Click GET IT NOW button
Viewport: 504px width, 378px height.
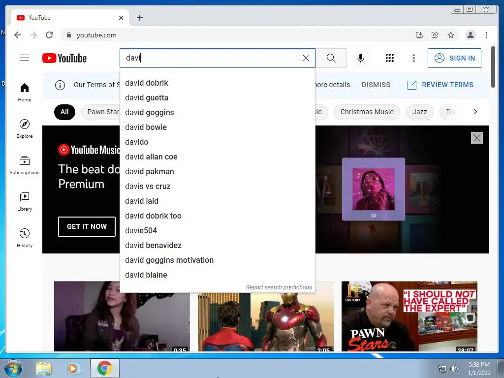click(87, 226)
